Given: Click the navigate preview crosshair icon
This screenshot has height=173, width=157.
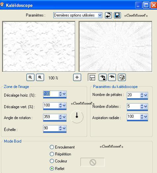Looking at the screenshot, I should click(77, 77).
